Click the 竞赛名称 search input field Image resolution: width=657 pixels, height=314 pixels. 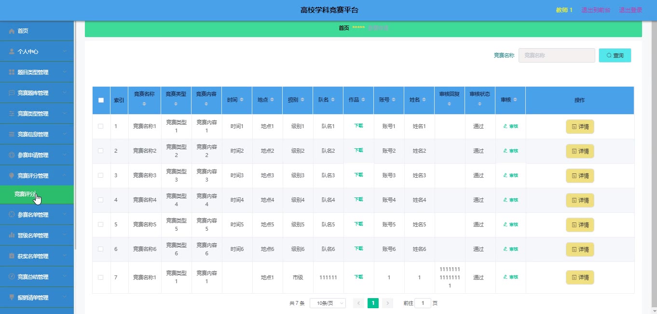(x=556, y=55)
